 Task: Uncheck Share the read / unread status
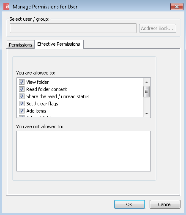22,96
